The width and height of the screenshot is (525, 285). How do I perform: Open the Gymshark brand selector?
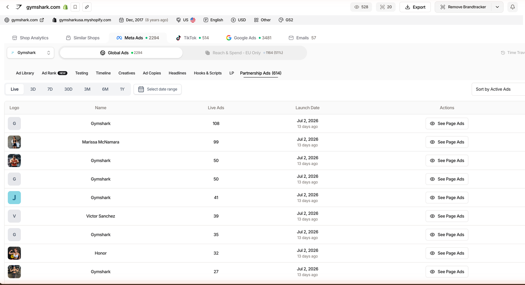pos(31,53)
